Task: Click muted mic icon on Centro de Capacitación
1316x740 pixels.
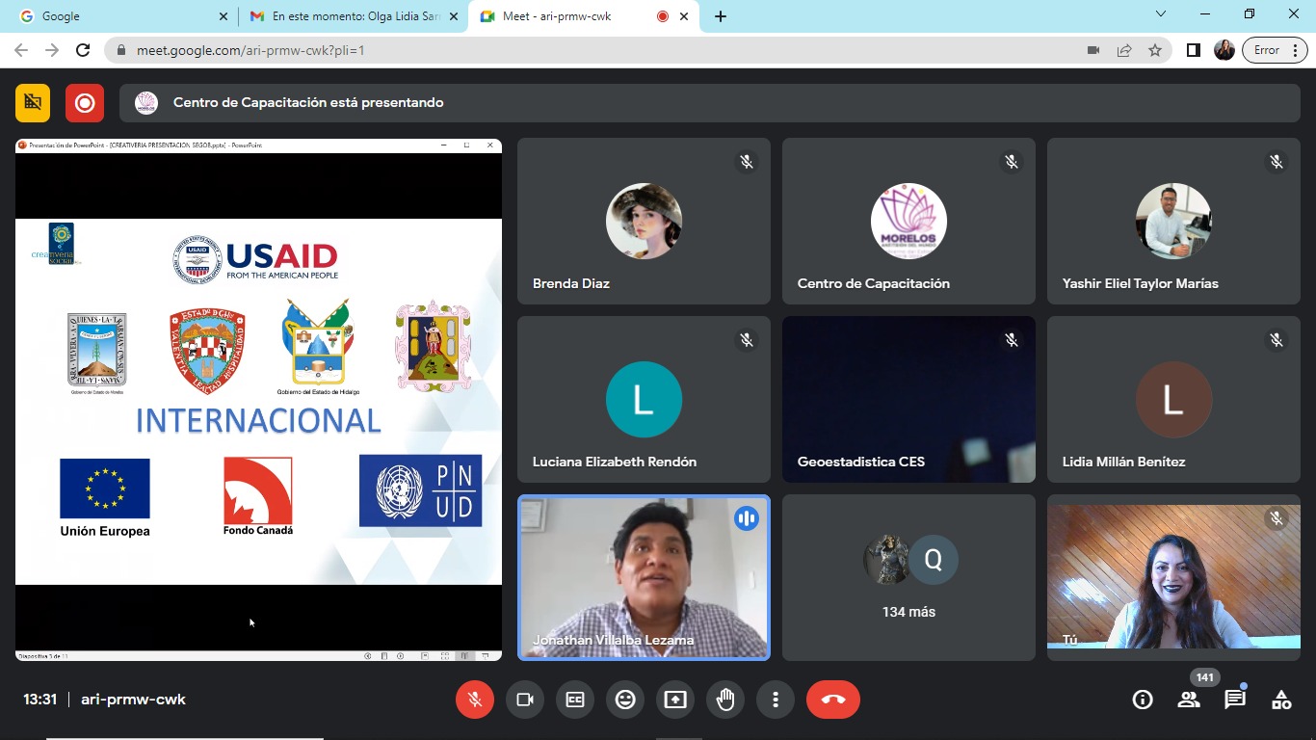Action: tap(1012, 162)
